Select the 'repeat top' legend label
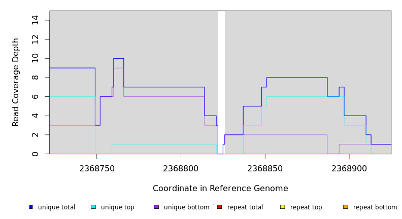Image resolution: width=402 pixels, height=219 pixels. click(x=307, y=207)
